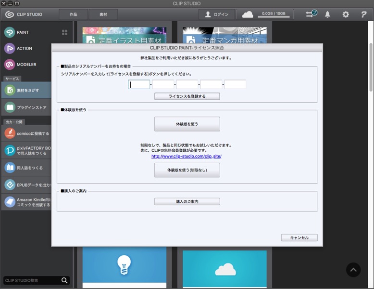
Task: Click the 出力・公開 section label
Action: pyautogui.click(x=14, y=122)
